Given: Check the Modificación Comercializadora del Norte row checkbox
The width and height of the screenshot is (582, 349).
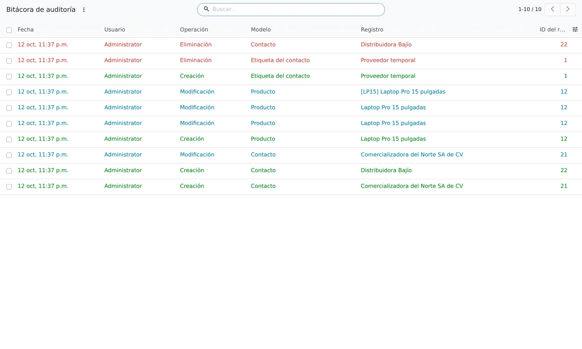Looking at the screenshot, I should point(9,155).
